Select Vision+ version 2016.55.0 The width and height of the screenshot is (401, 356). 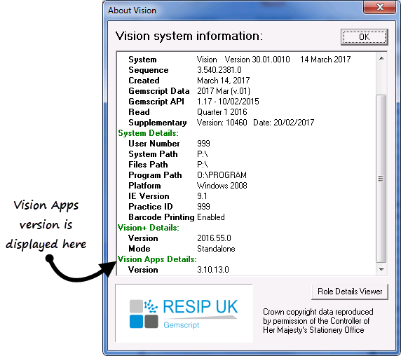(214, 238)
